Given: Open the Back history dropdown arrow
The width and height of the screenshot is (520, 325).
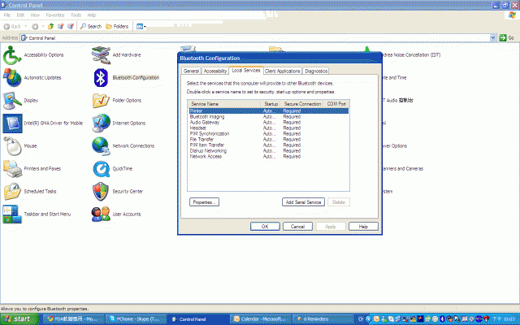Looking at the screenshot, I should pos(25,26).
